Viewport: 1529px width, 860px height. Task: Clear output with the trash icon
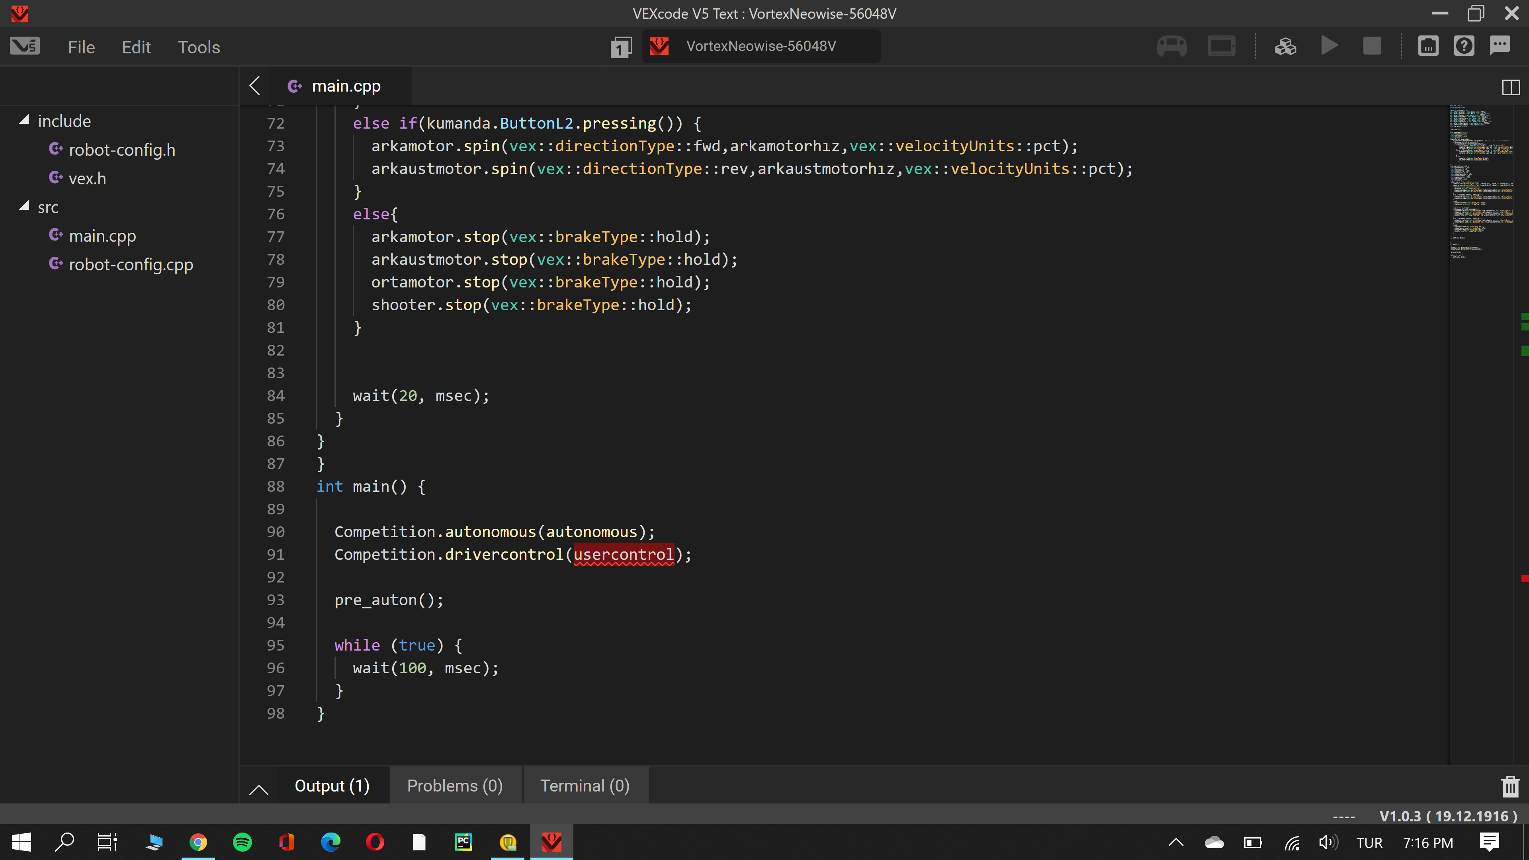pyautogui.click(x=1510, y=786)
